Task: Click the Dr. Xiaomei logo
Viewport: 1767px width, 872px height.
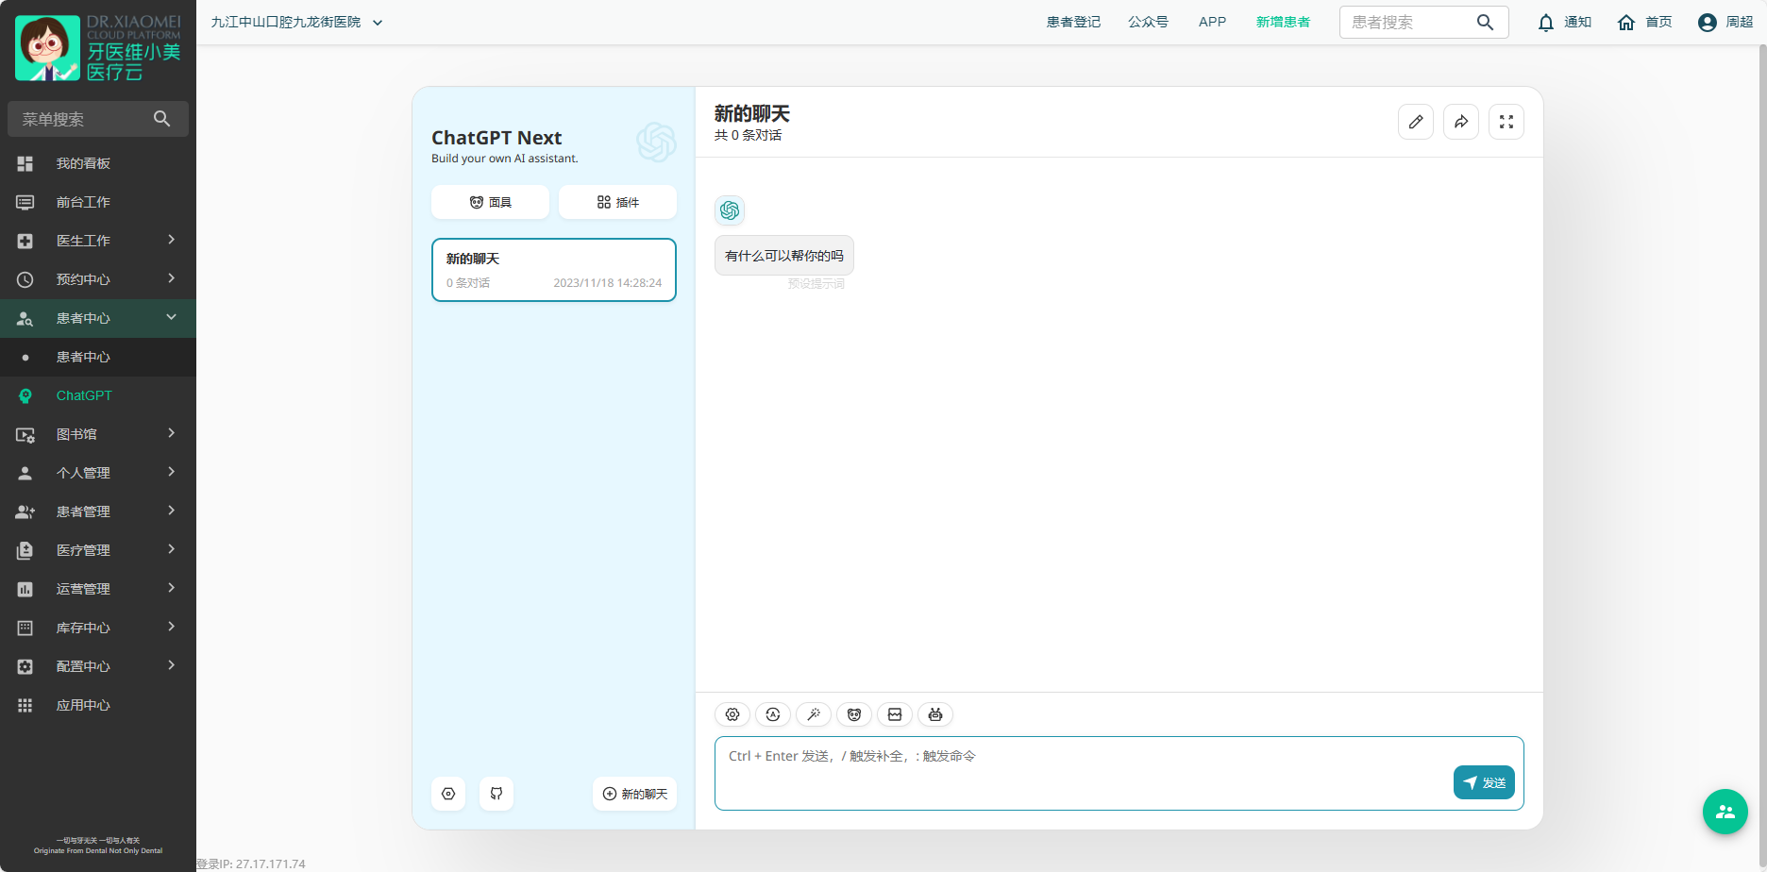Action: pos(98,47)
